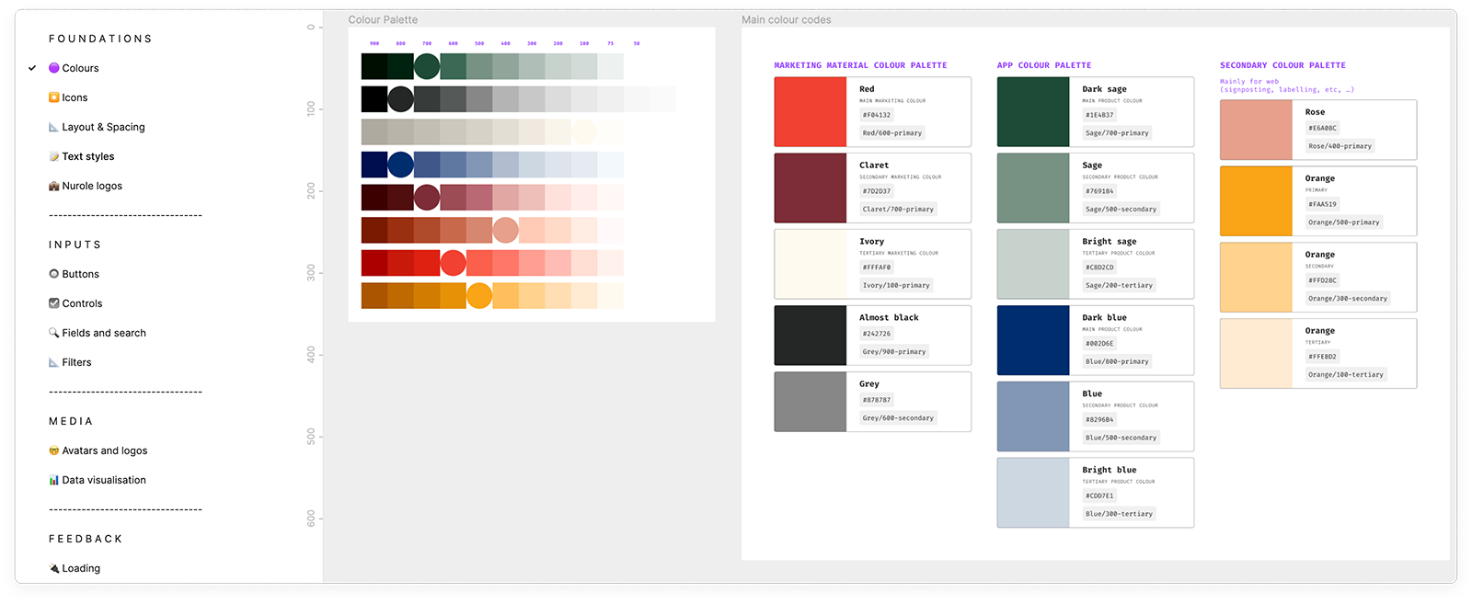Click the Bright sage card's swatch
Viewport: 1472px width, 604px height.
1033,264
